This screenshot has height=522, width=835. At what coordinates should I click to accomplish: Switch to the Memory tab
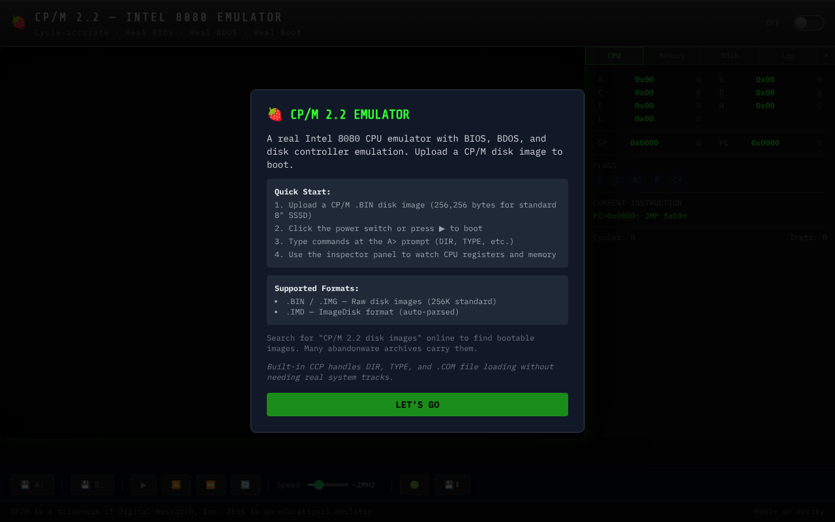(672, 56)
